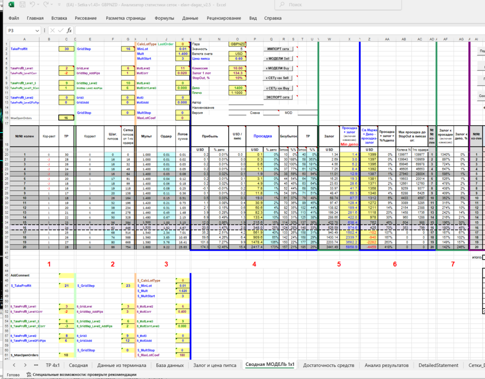Click the Search box in title bar

point(338,5)
